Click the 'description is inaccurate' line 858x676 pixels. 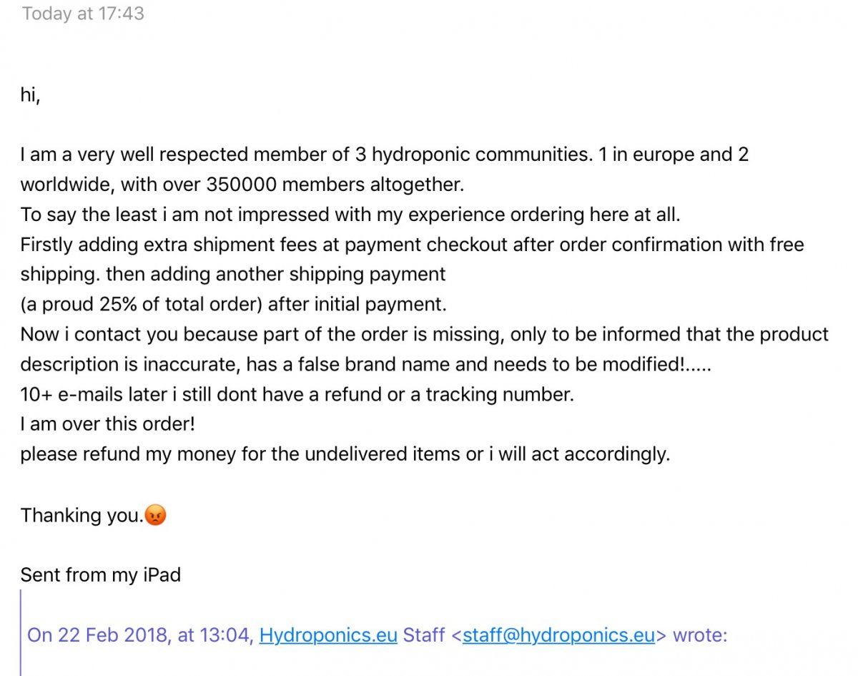[x=366, y=364]
